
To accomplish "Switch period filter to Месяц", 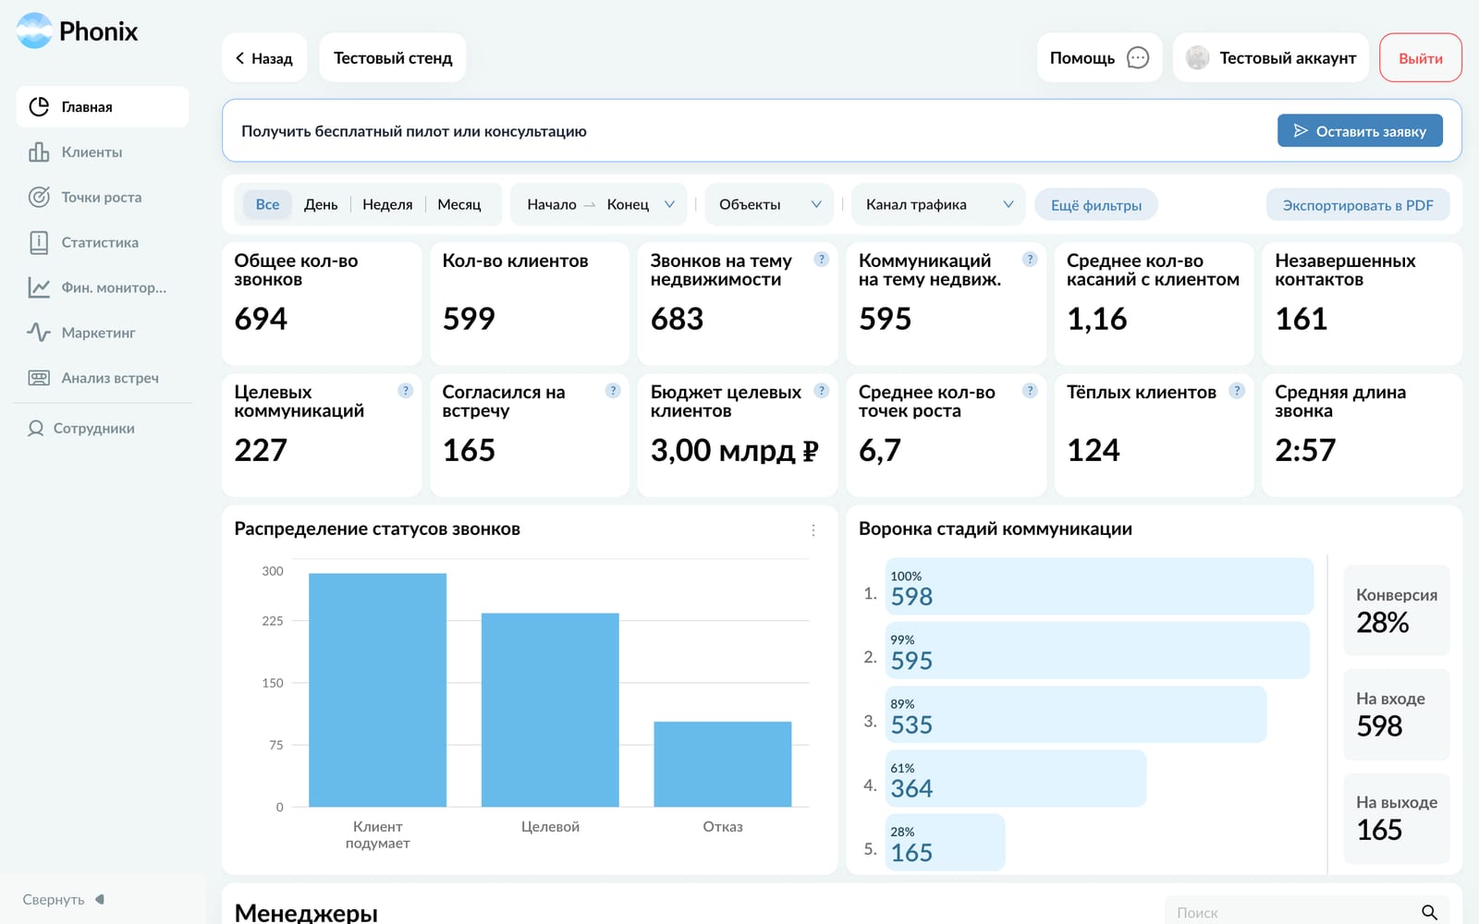I will point(459,204).
